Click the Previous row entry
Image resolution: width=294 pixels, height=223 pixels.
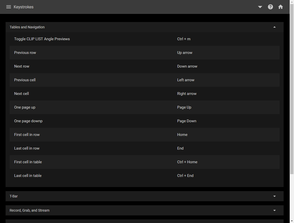click(x=145, y=53)
